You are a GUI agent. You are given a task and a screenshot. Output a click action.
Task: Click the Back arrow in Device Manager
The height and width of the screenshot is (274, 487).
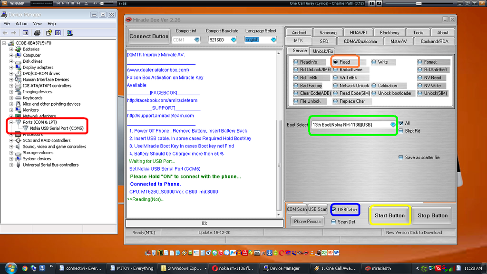[x=5, y=33]
